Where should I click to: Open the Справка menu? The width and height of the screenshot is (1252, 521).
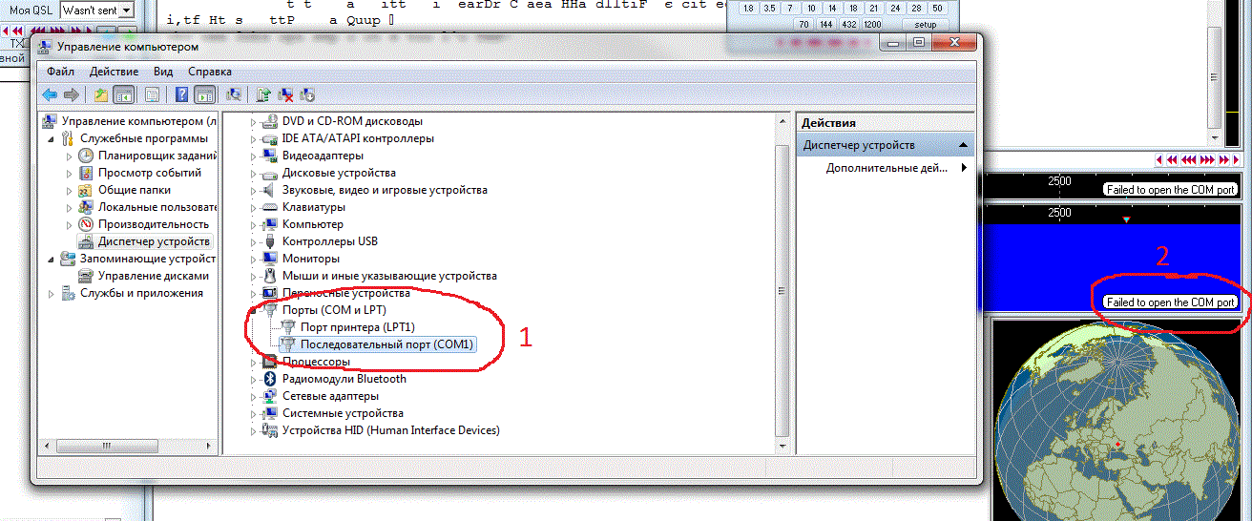click(x=210, y=72)
